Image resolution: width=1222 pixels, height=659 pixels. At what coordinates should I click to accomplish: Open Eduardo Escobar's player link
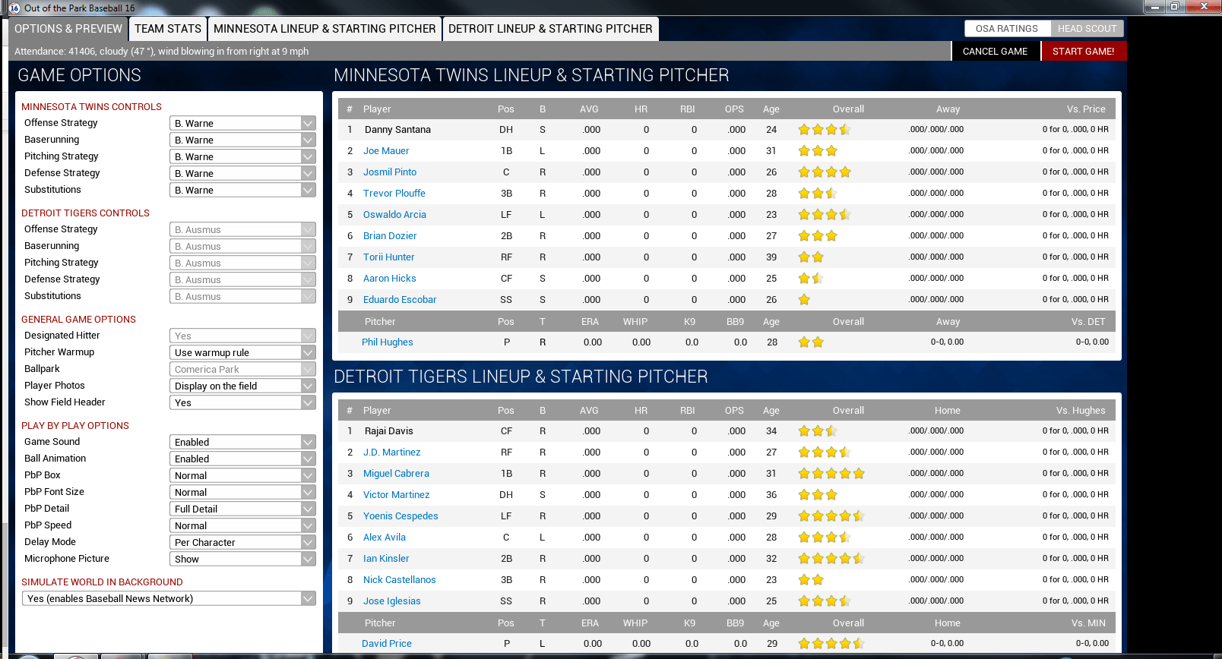pos(400,300)
